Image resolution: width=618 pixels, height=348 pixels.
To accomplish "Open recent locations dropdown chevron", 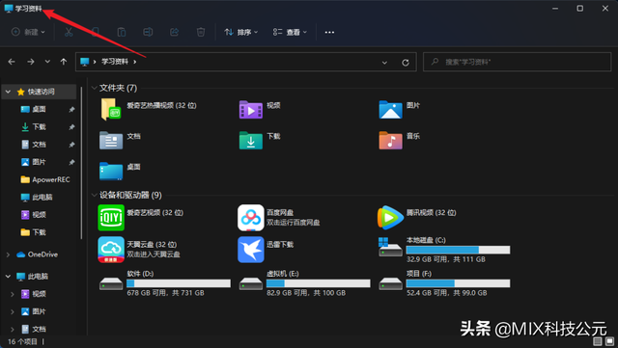I will pos(47,62).
